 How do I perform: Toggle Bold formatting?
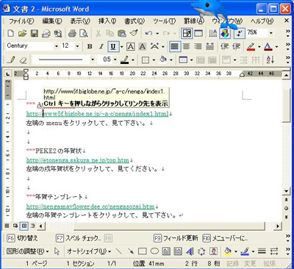[90, 46]
